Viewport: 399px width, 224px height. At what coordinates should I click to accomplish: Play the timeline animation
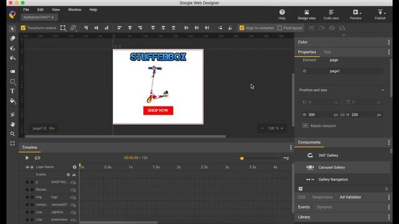tap(27, 158)
